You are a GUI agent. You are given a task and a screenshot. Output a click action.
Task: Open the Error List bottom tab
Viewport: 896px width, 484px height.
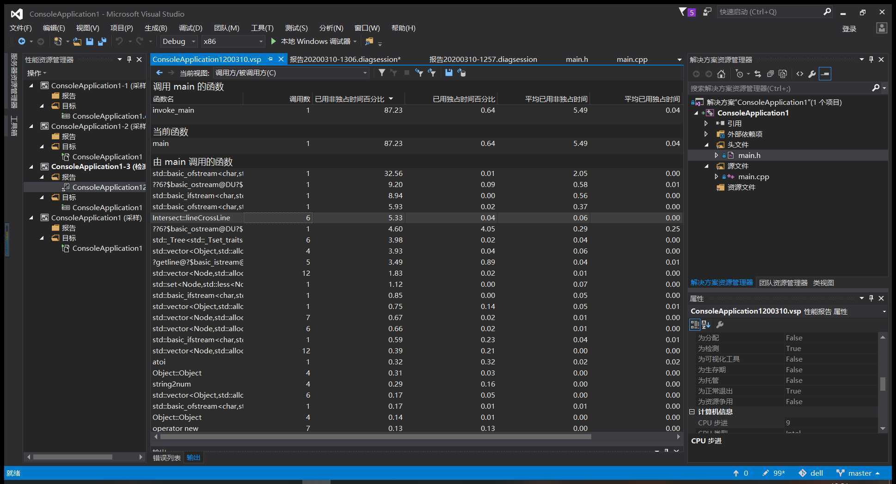[167, 458]
